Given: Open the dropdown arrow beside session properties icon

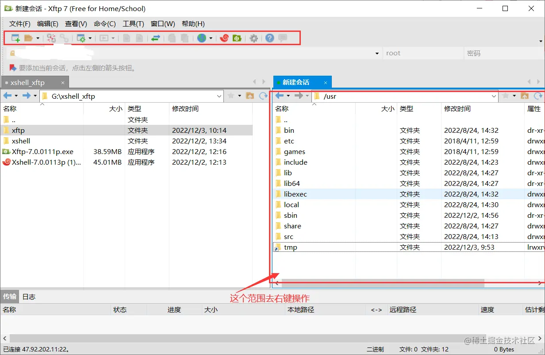Looking at the screenshot, I should tap(90, 38).
